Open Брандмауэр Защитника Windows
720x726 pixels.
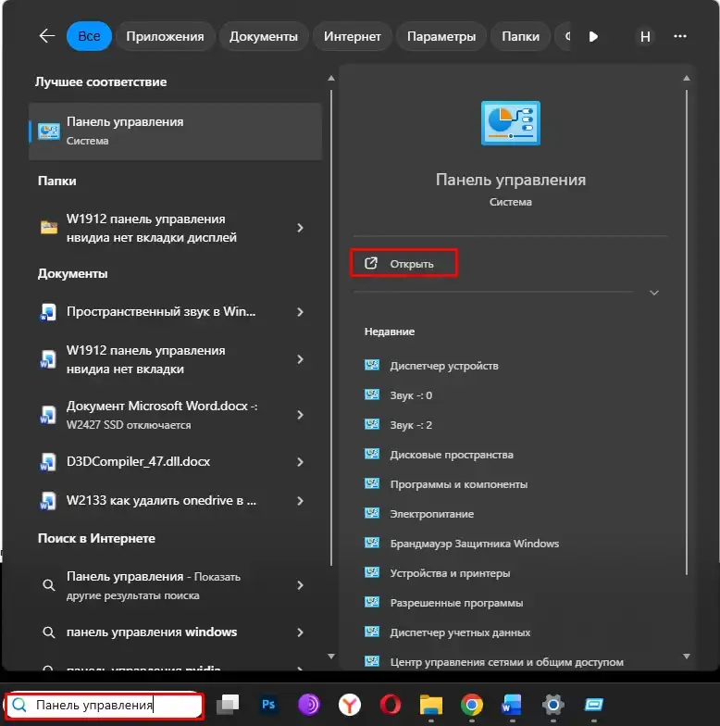tap(474, 544)
